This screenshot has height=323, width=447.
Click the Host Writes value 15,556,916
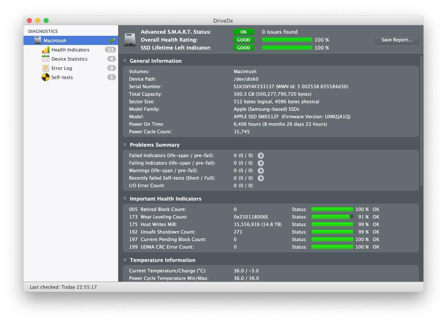258,224
